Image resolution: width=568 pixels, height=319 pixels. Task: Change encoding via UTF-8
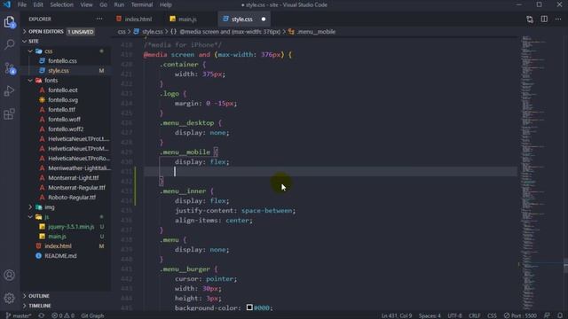point(454,315)
